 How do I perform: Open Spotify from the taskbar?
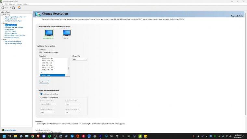pos(49,136)
